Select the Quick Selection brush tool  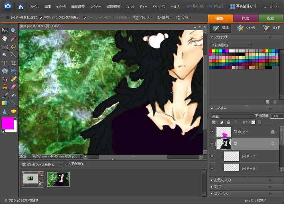click(13, 55)
